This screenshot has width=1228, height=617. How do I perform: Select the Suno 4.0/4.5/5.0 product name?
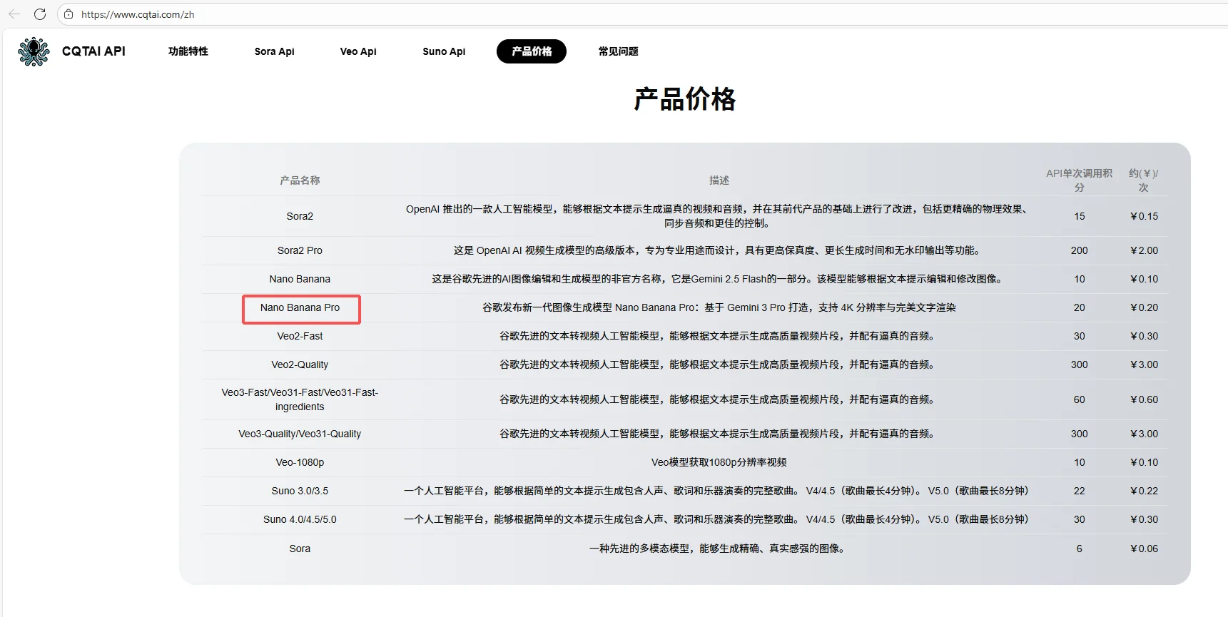[x=300, y=519]
